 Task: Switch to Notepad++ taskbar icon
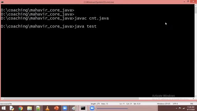click(38, 108)
